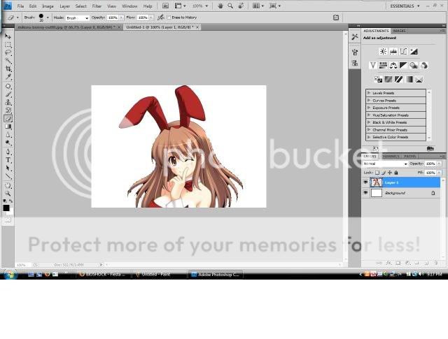Viewport: 448px width, 339px height.
Task: Open layer blend mode Normal dropdown
Action: (385, 164)
